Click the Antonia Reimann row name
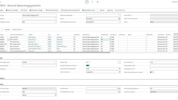This screenshot has width=178, height=100. click(x=15, y=42)
